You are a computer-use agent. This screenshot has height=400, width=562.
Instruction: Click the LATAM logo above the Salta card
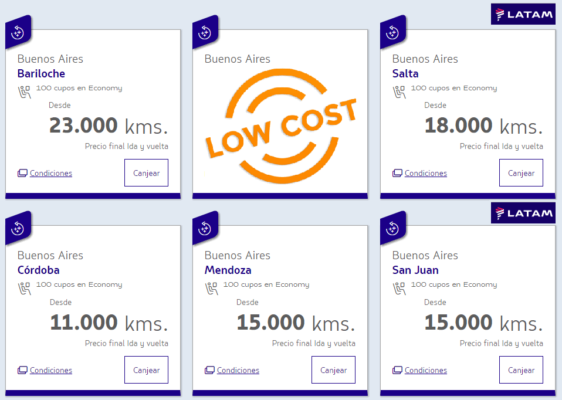[523, 14]
